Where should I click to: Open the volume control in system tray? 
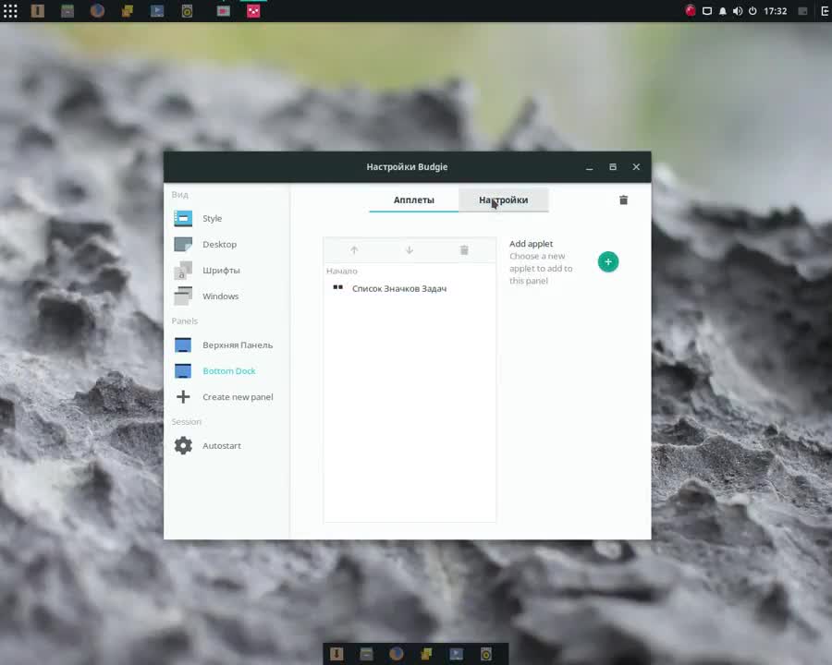[738, 11]
